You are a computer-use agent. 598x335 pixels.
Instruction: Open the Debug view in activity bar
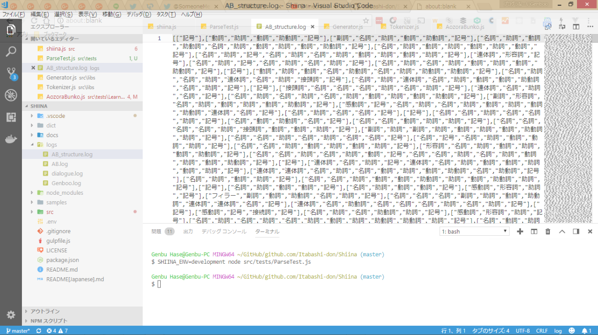[11, 96]
